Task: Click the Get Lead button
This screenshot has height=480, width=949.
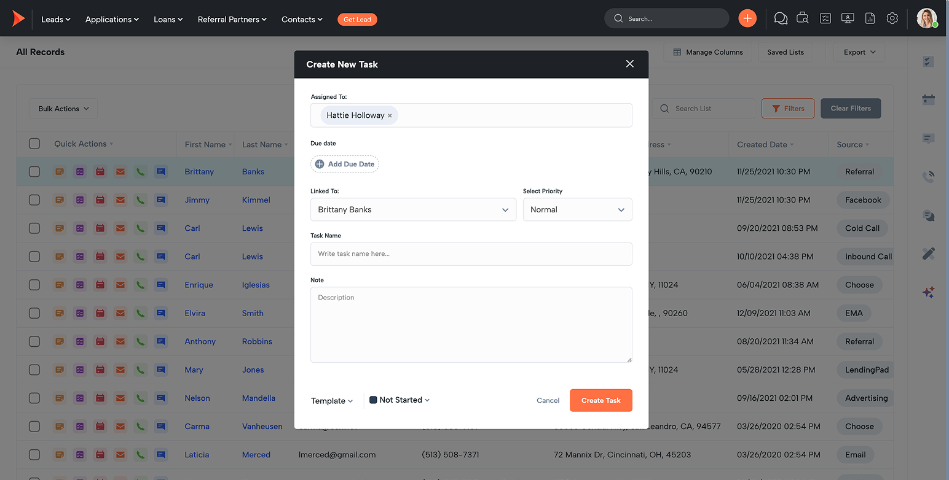Action: tap(357, 20)
